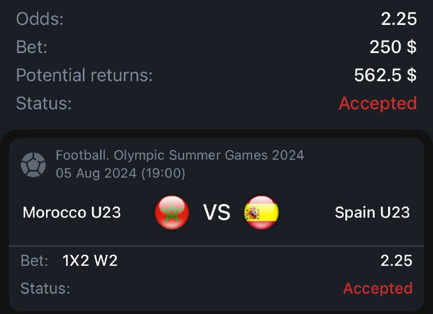Click the 1X2 W2 bet type
Screen dimensions: 433x314
pyautogui.click(x=90, y=261)
